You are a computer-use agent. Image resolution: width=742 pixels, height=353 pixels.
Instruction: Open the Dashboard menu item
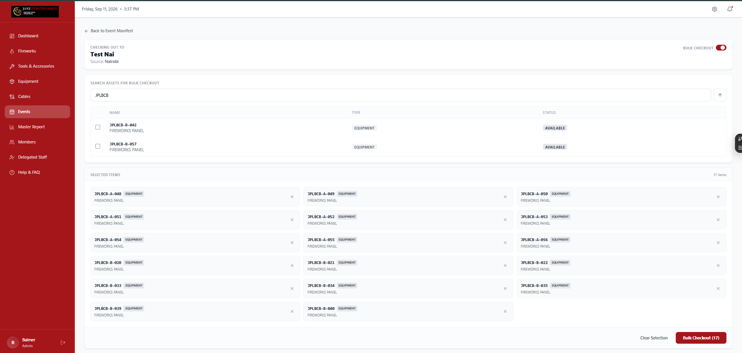(x=37, y=36)
